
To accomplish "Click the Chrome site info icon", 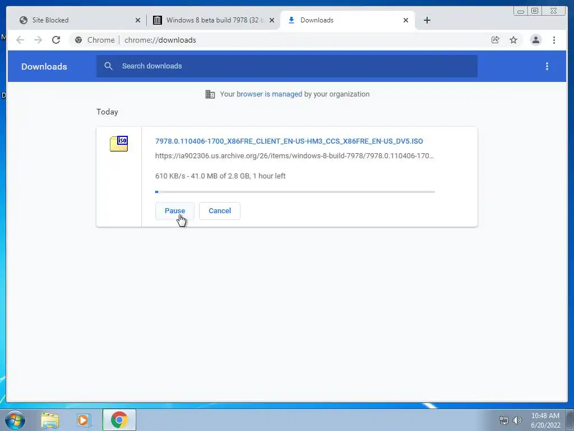I will pos(78,40).
